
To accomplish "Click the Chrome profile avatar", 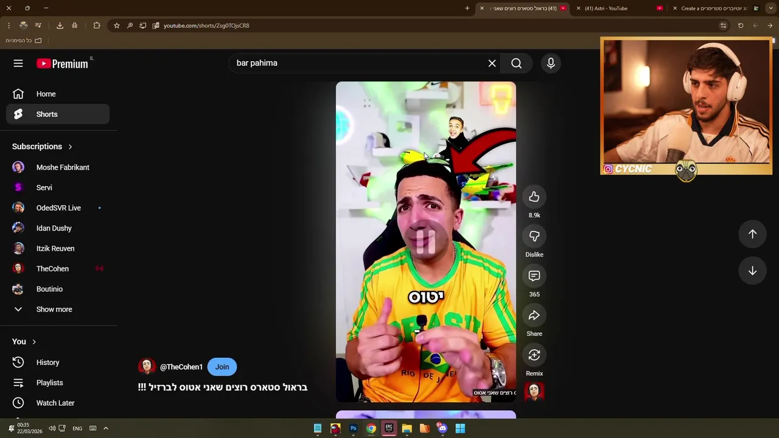I will pyautogui.click(x=23, y=26).
